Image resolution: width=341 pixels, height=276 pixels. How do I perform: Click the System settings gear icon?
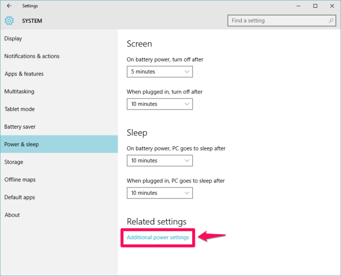[9, 21]
